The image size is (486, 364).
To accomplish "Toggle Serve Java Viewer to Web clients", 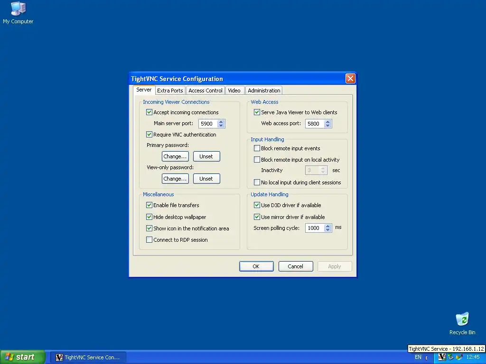I will tap(257, 112).
